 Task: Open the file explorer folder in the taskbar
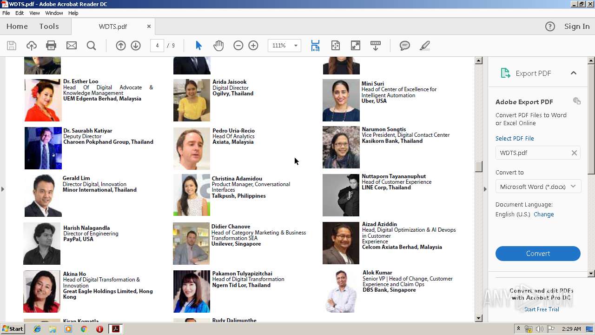[x=53, y=329]
